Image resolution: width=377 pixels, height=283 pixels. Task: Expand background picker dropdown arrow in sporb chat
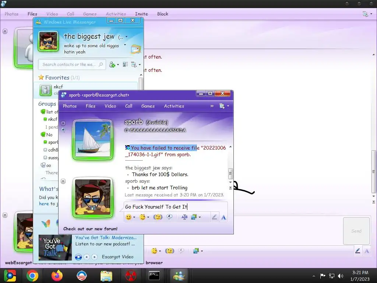click(200, 217)
